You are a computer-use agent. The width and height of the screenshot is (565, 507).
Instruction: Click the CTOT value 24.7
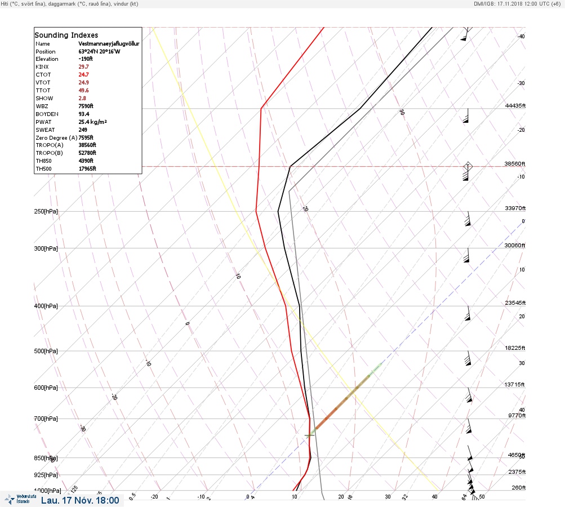[83, 74]
